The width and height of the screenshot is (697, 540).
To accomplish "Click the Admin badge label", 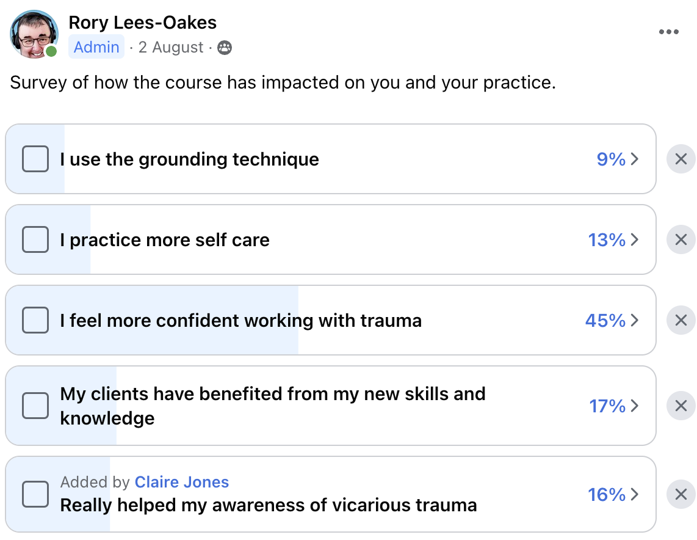I will point(96,48).
